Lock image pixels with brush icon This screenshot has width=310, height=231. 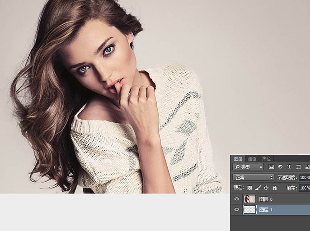[x=258, y=188]
